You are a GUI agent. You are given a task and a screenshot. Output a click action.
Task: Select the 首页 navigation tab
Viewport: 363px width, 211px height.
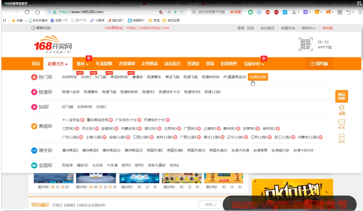point(36,64)
